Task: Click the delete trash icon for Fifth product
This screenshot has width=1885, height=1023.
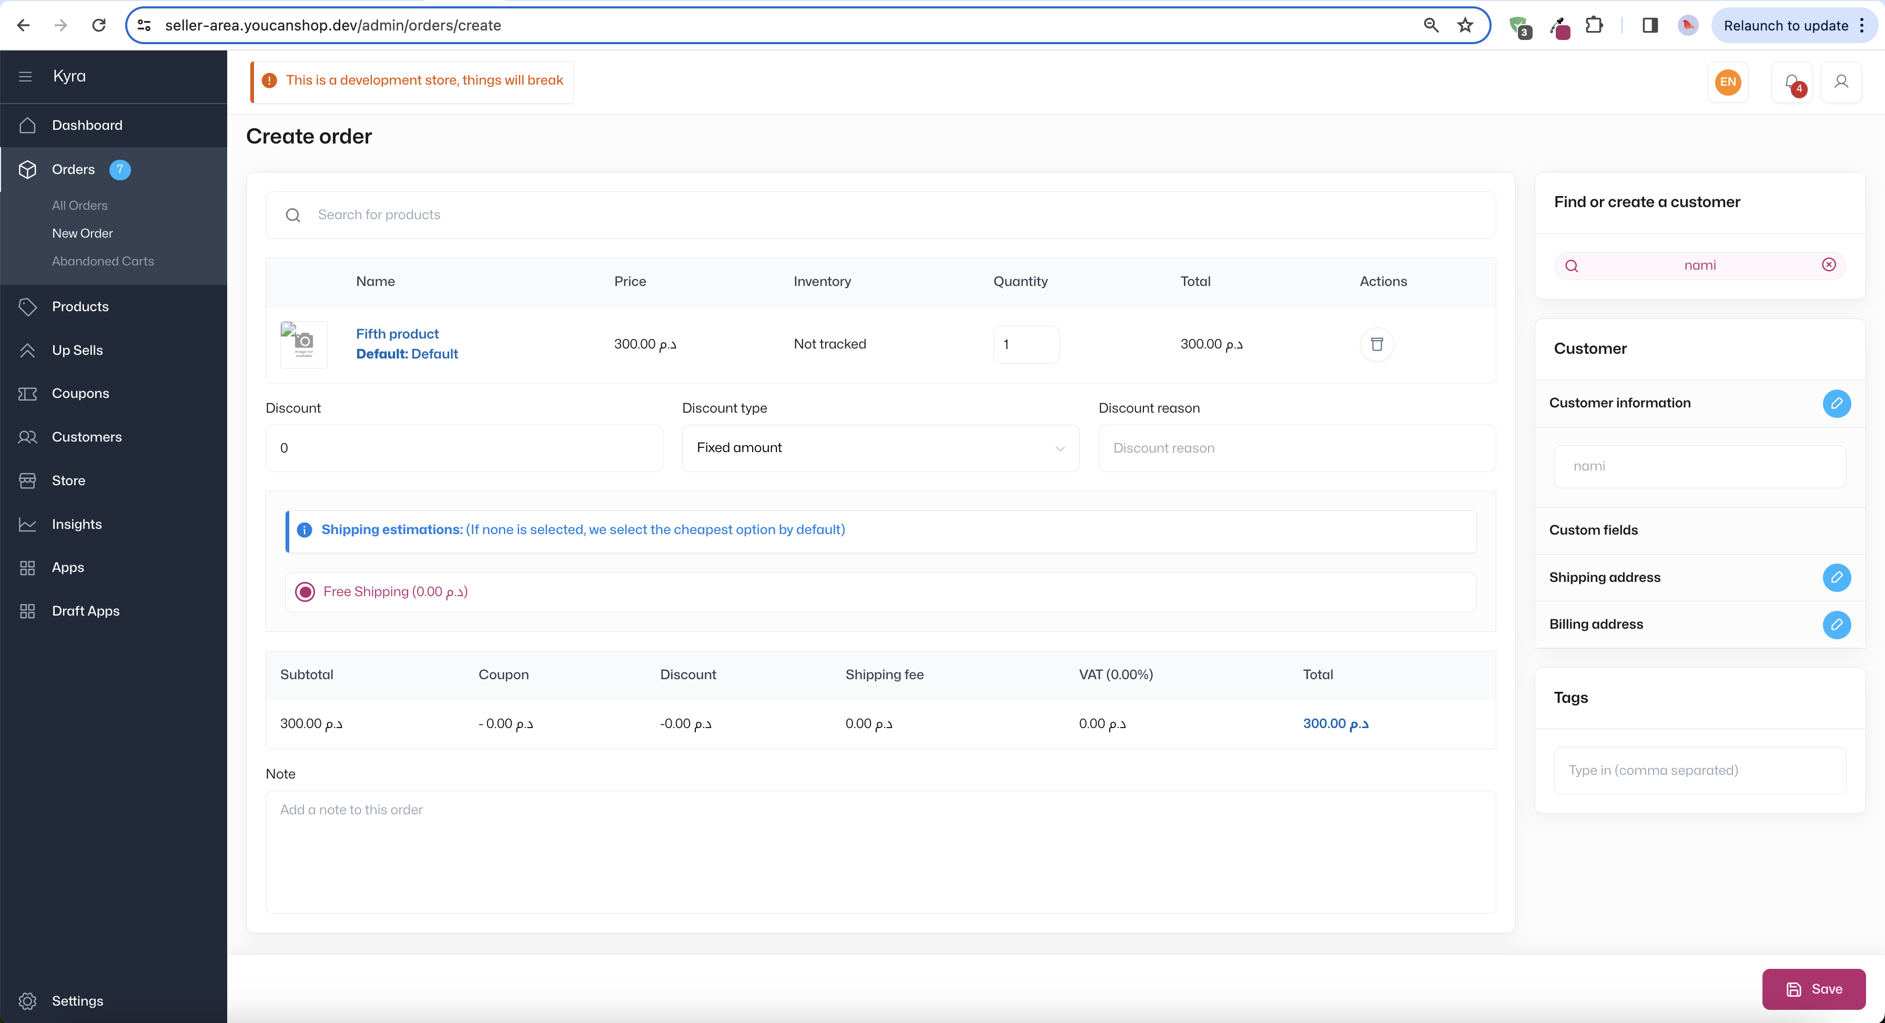Action: 1379,344
